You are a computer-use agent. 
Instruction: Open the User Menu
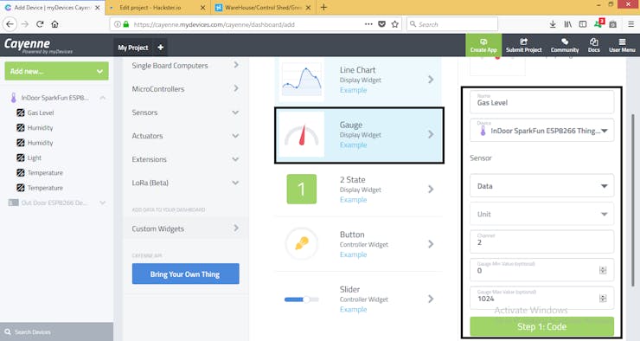pyautogui.click(x=622, y=45)
